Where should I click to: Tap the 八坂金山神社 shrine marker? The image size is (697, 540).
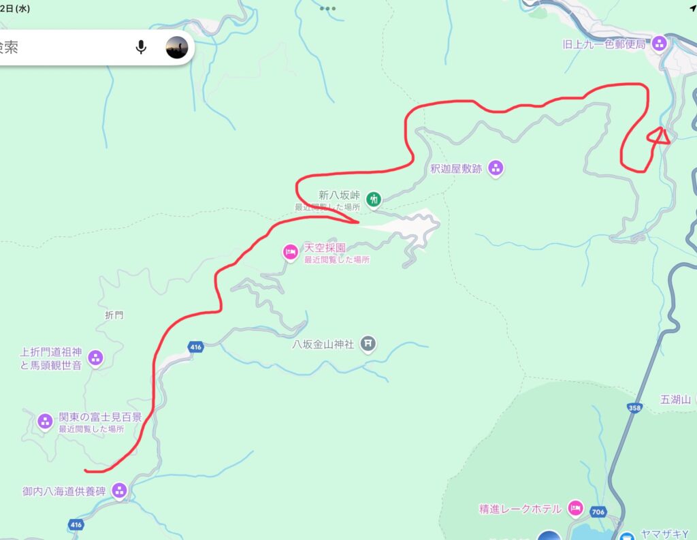[x=368, y=344]
